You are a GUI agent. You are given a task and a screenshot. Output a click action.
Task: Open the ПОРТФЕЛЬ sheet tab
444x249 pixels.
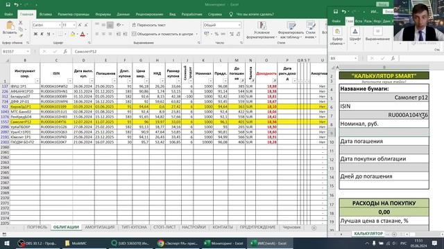[37, 228]
